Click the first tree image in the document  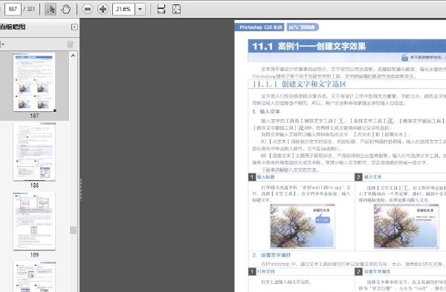[x=303, y=226]
